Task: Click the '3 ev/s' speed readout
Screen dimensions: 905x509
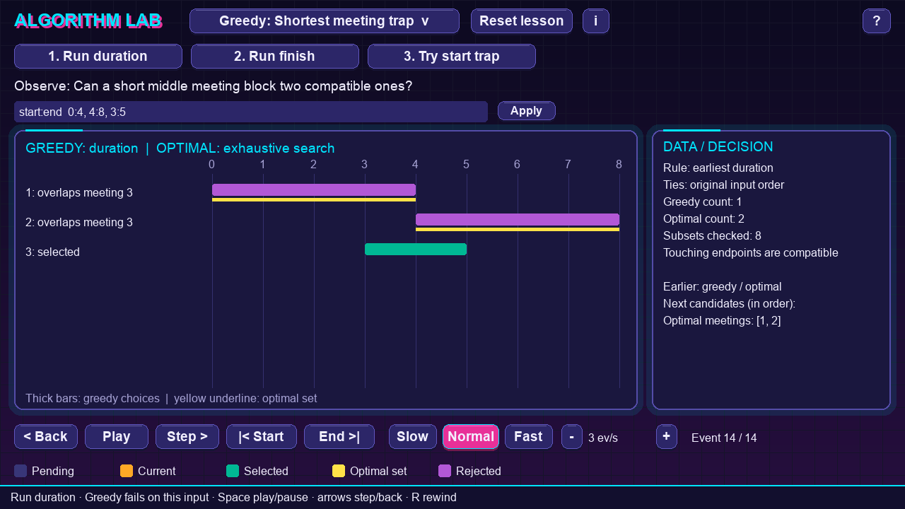Action: [x=603, y=438]
